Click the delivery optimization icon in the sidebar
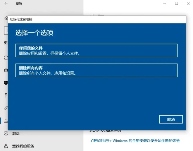This screenshot has height=151, width=193. coord(6,70)
